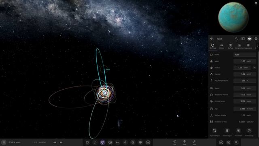This screenshot has width=259, height=146.
Task: Click the simulation time display
Action: point(15,142)
